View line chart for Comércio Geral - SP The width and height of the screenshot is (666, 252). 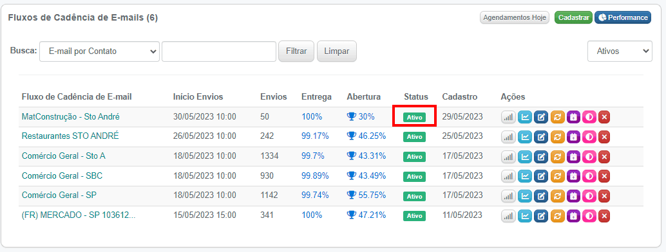(x=525, y=196)
